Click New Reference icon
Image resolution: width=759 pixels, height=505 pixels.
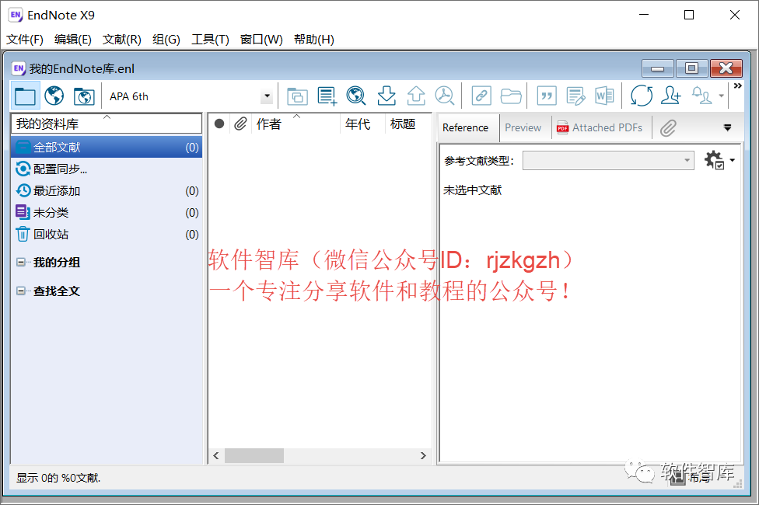pos(327,96)
